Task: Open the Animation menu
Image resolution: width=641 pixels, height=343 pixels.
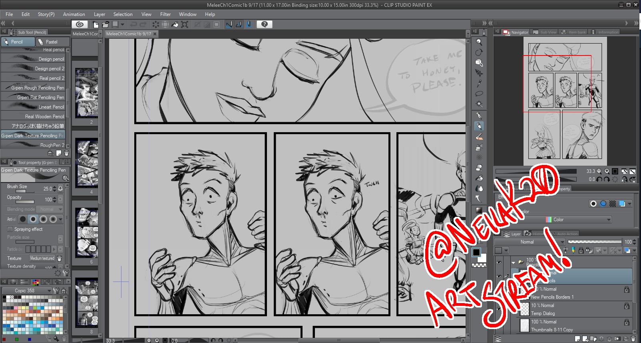Action: point(74,14)
